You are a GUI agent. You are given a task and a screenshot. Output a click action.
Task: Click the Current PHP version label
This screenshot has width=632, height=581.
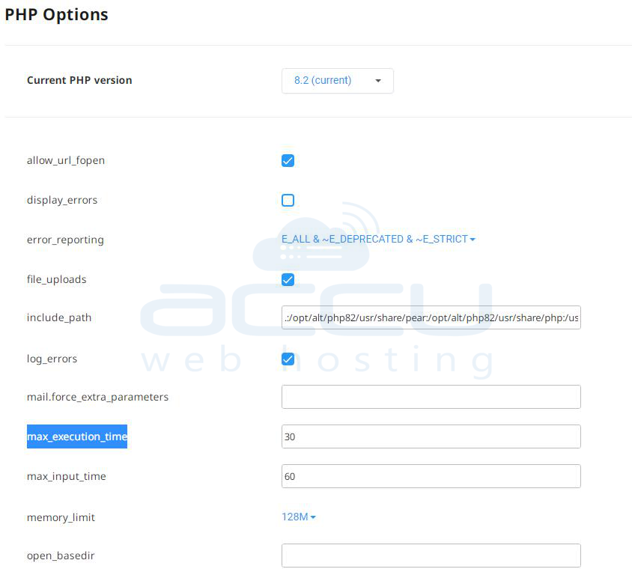pos(79,81)
